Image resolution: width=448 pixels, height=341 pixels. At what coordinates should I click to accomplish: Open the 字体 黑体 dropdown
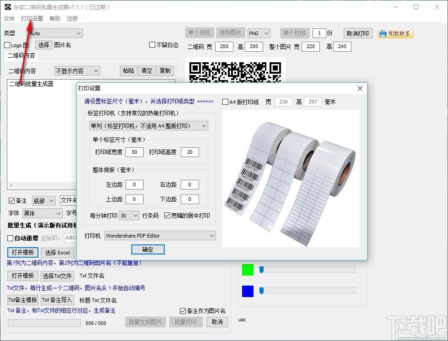pyautogui.click(x=42, y=213)
